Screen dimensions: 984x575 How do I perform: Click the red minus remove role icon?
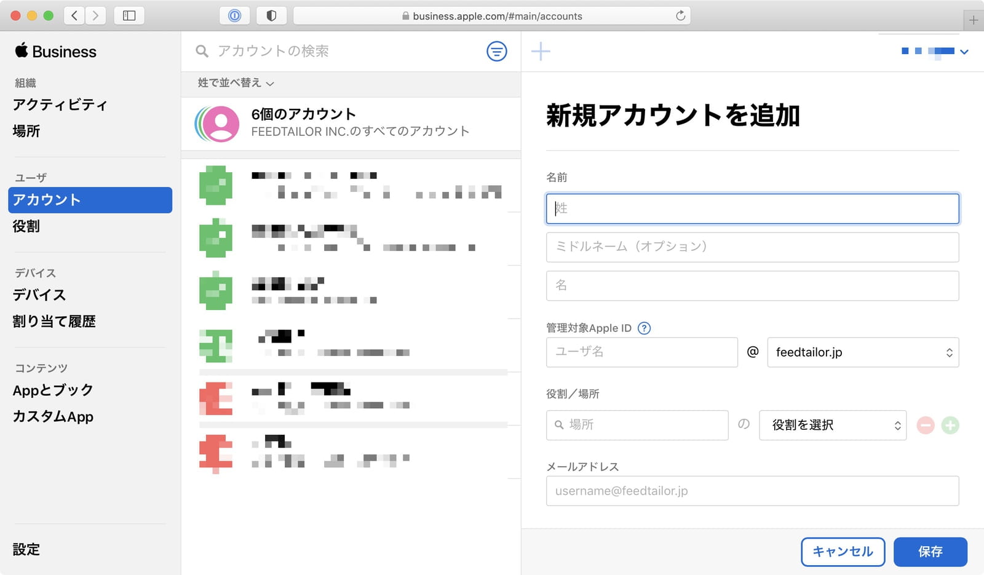(x=926, y=425)
